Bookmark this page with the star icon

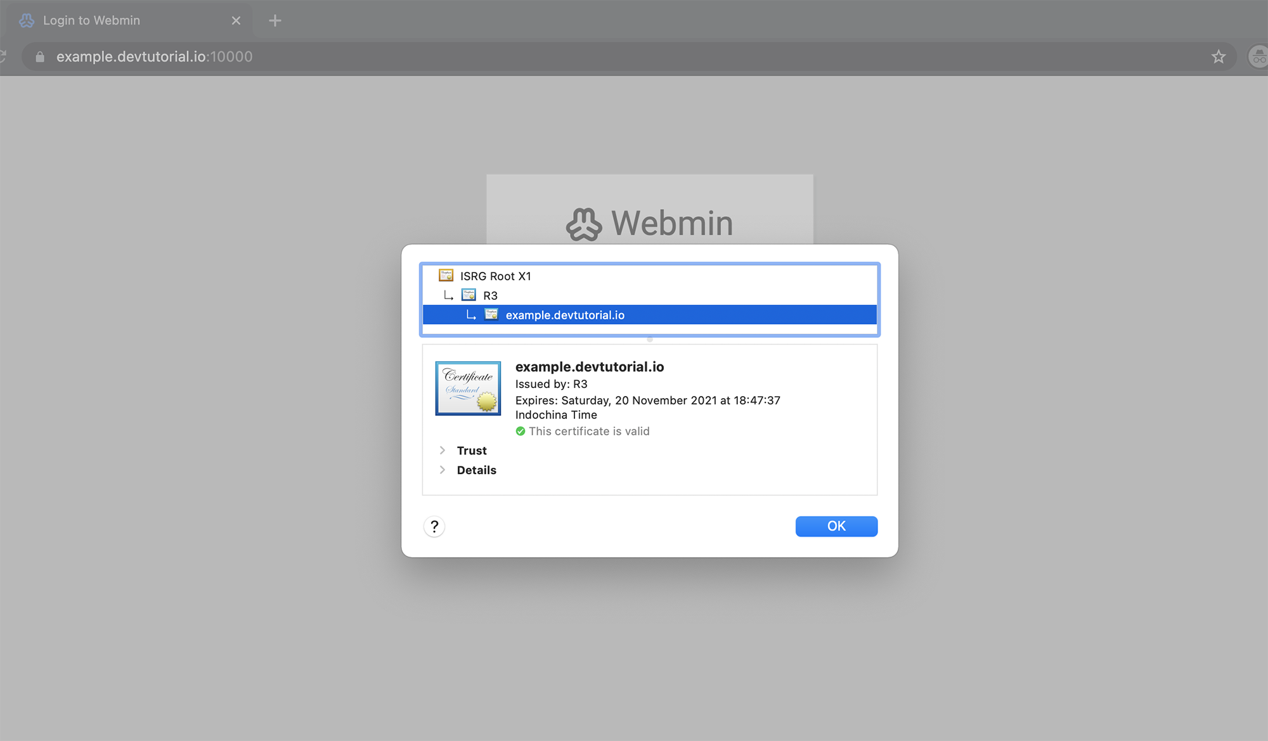pyautogui.click(x=1219, y=56)
